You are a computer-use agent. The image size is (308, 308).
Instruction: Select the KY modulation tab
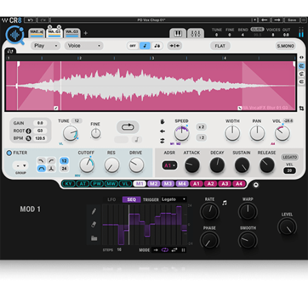(68, 184)
